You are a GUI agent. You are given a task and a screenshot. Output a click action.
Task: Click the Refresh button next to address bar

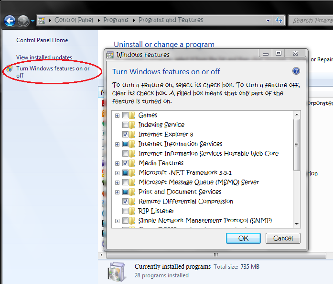pyautogui.click(x=279, y=21)
